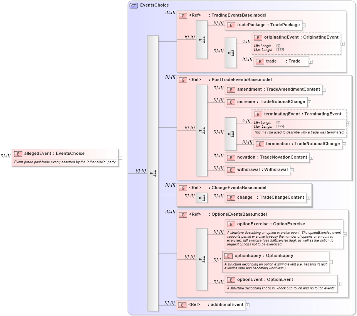Image resolution: width=357 pixels, height=316 pixels.
Task: Expand the tradePackage : TradePackage element
Action: pos(304,25)
